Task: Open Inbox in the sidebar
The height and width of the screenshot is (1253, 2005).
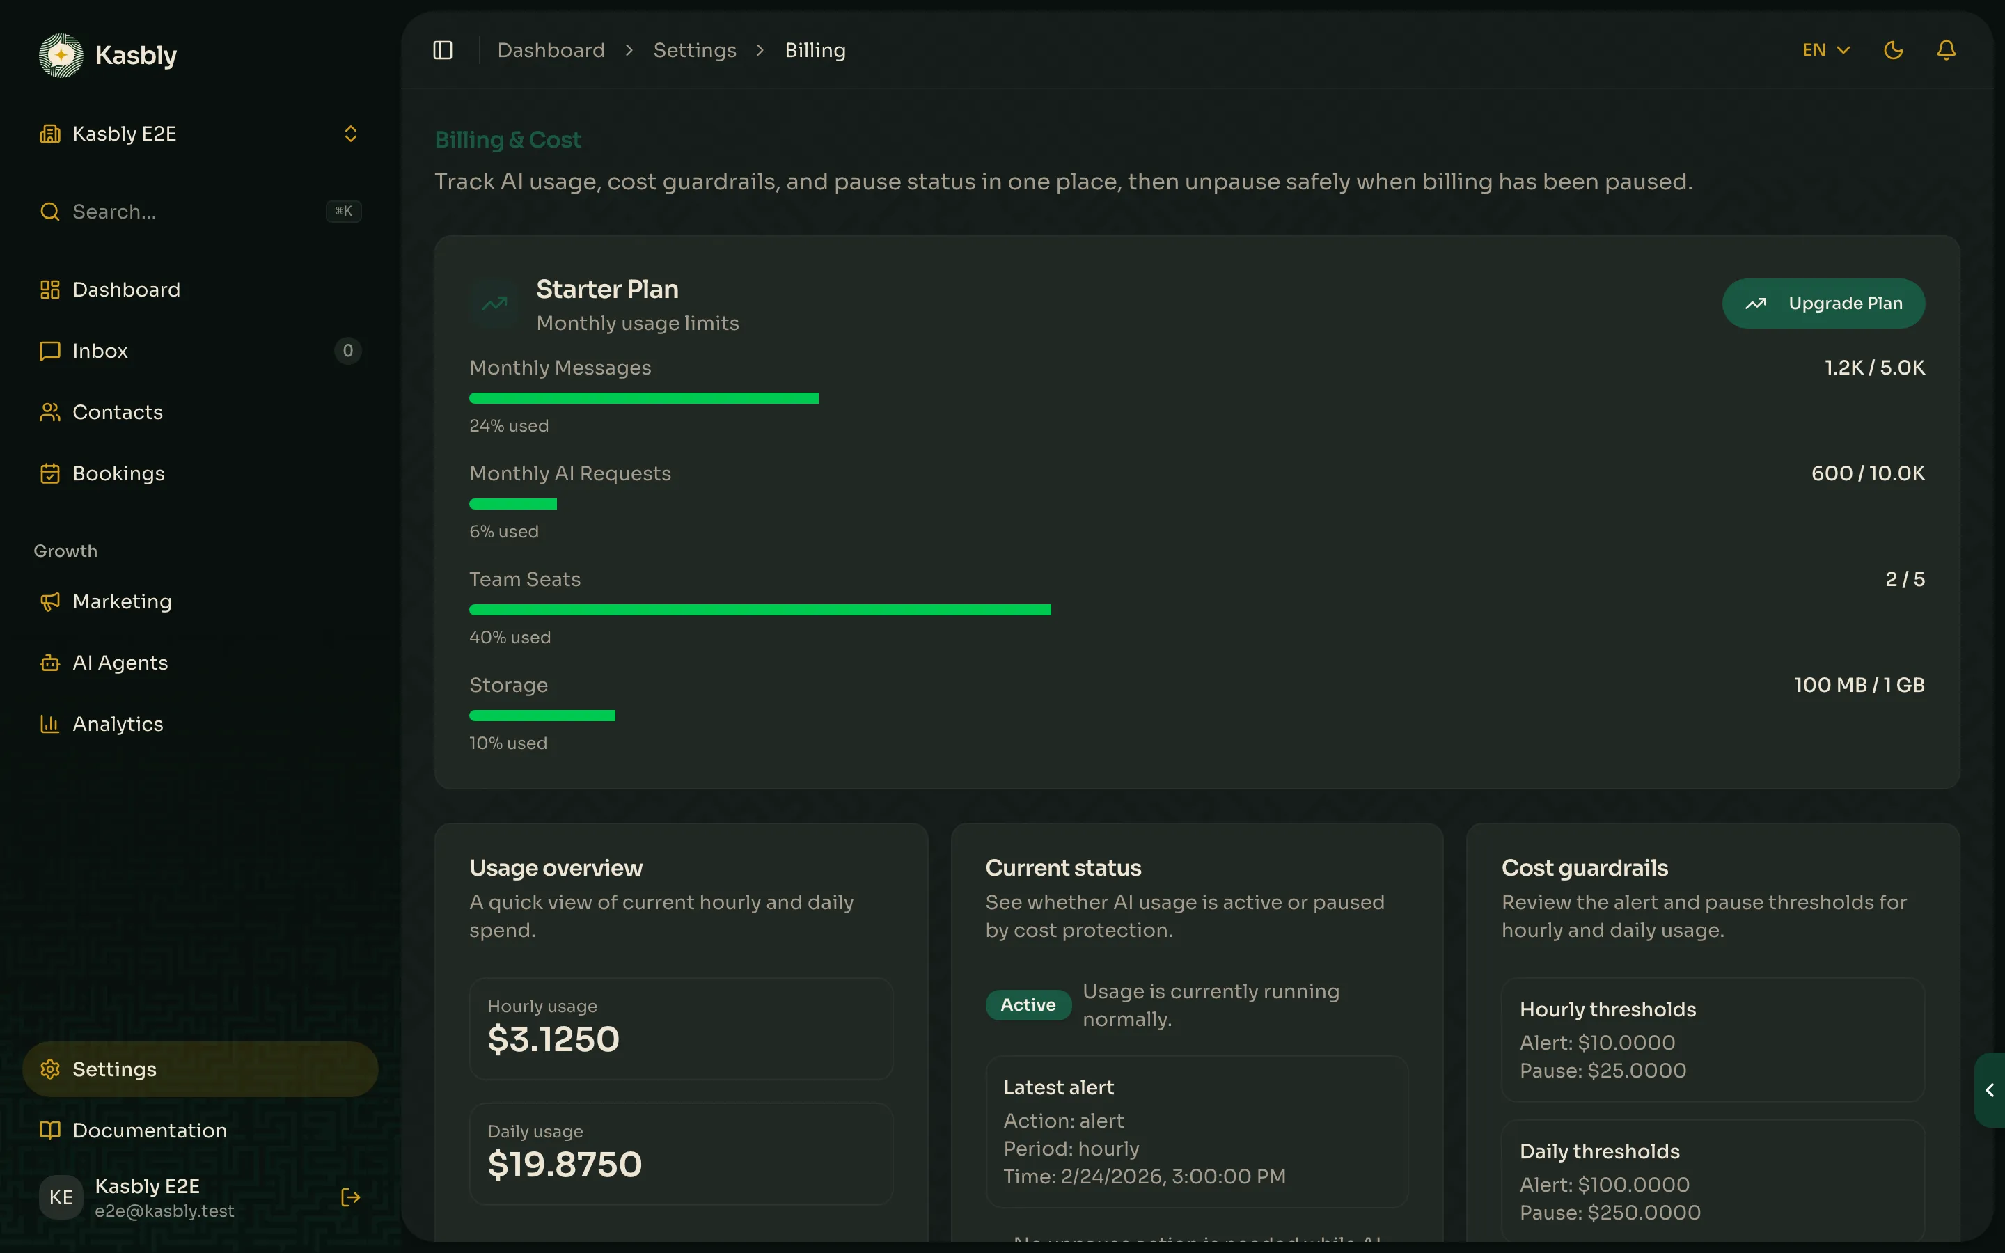Action: 200,351
